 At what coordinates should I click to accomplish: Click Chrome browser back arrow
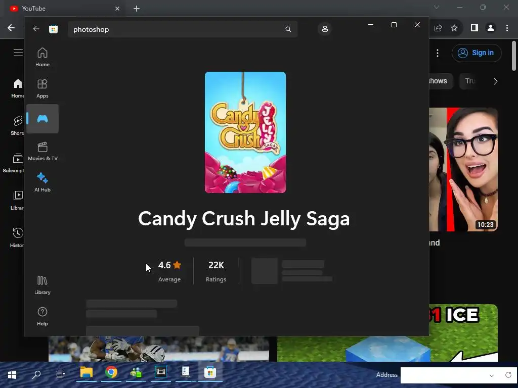11,28
